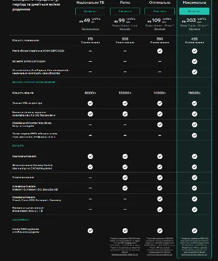
Task: Click Легка checkmark in History HD channels row
Action: click(x=125, y=188)
